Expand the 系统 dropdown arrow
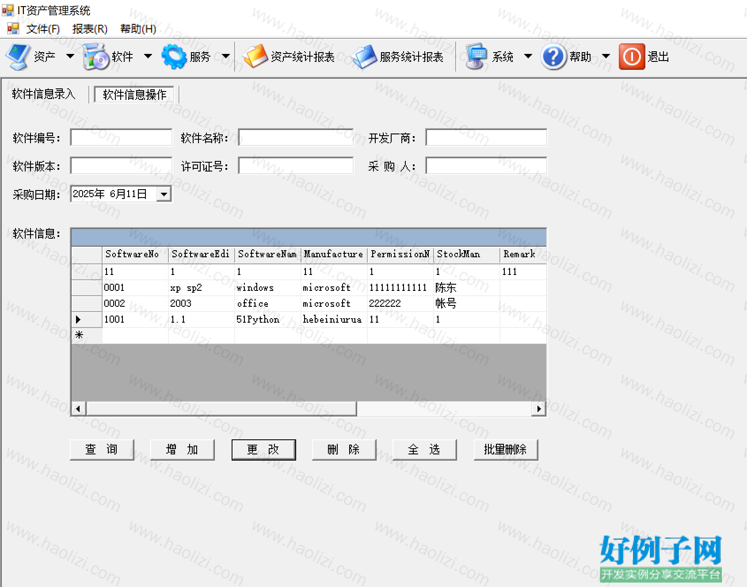The width and height of the screenshot is (747, 587). pyautogui.click(x=528, y=56)
